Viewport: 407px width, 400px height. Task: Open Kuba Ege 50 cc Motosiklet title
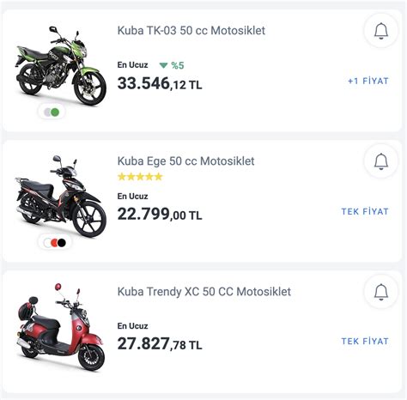(x=185, y=161)
